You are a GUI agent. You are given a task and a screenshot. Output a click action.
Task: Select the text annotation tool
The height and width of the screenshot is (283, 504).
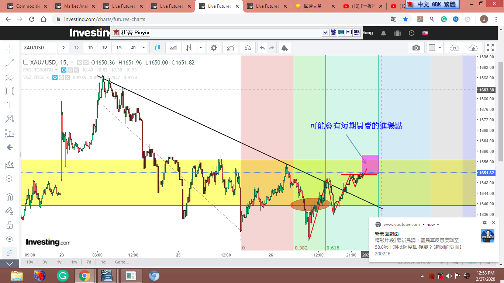pos(10,105)
